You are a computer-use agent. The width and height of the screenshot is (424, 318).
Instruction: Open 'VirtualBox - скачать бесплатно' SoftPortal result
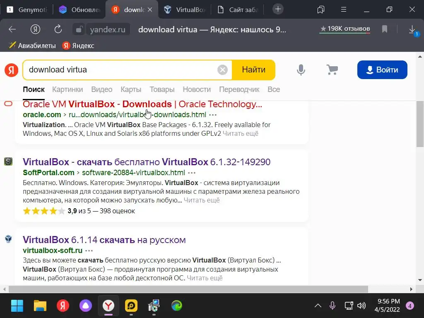pos(147,162)
